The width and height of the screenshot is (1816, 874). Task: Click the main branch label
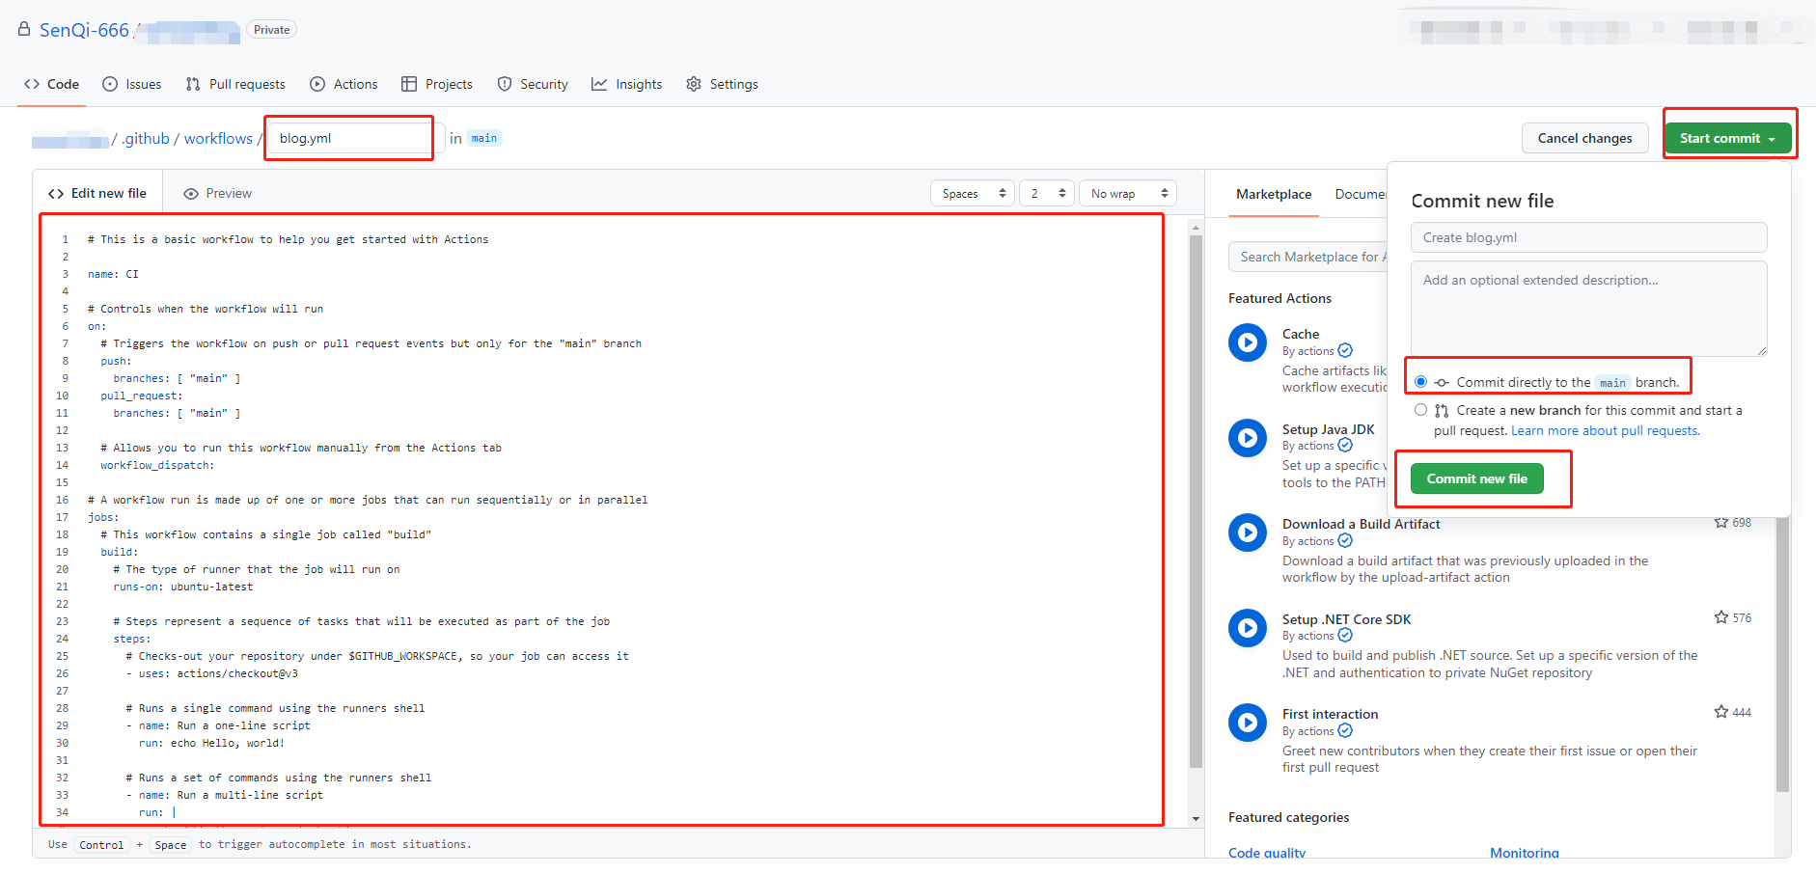pos(484,138)
